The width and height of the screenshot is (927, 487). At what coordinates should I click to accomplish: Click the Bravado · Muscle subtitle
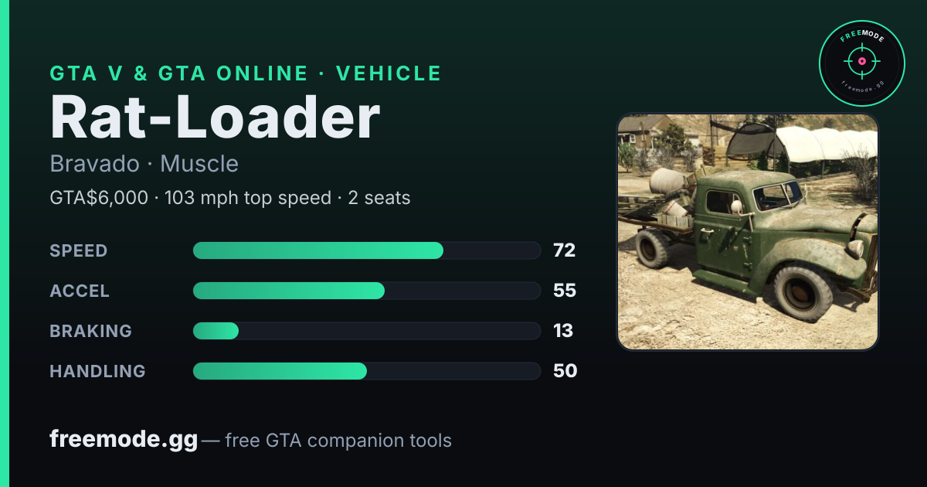click(x=144, y=164)
